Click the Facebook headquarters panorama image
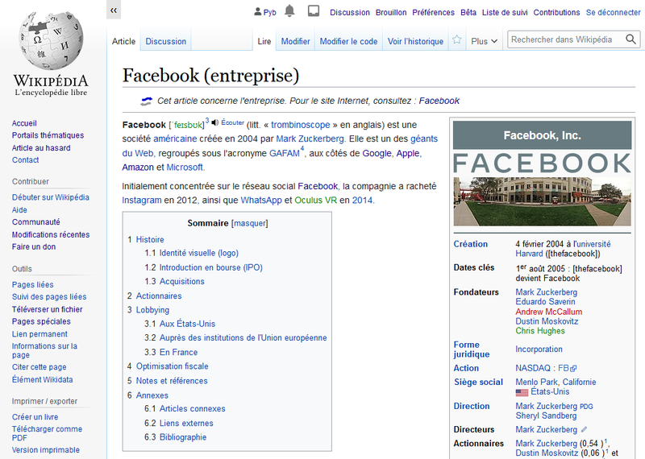Image resolution: width=645 pixels, height=459 pixels. tap(541, 201)
